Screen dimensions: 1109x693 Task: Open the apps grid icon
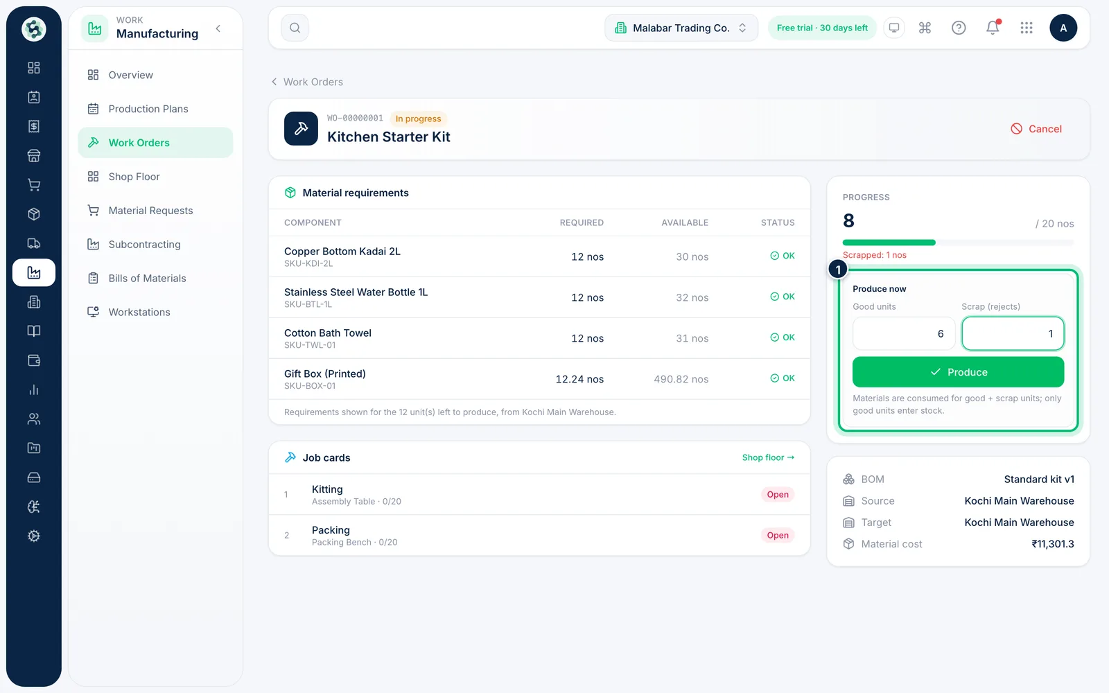tap(1027, 28)
